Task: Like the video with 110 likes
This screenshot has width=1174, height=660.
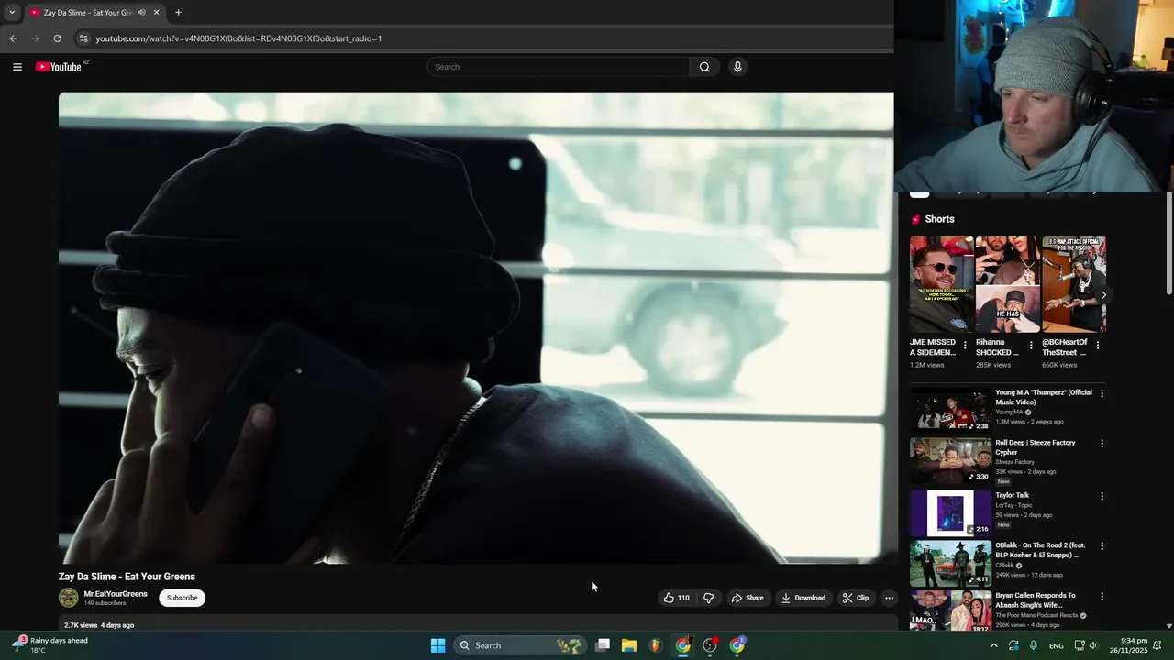Action: pyautogui.click(x=676, y=598)
